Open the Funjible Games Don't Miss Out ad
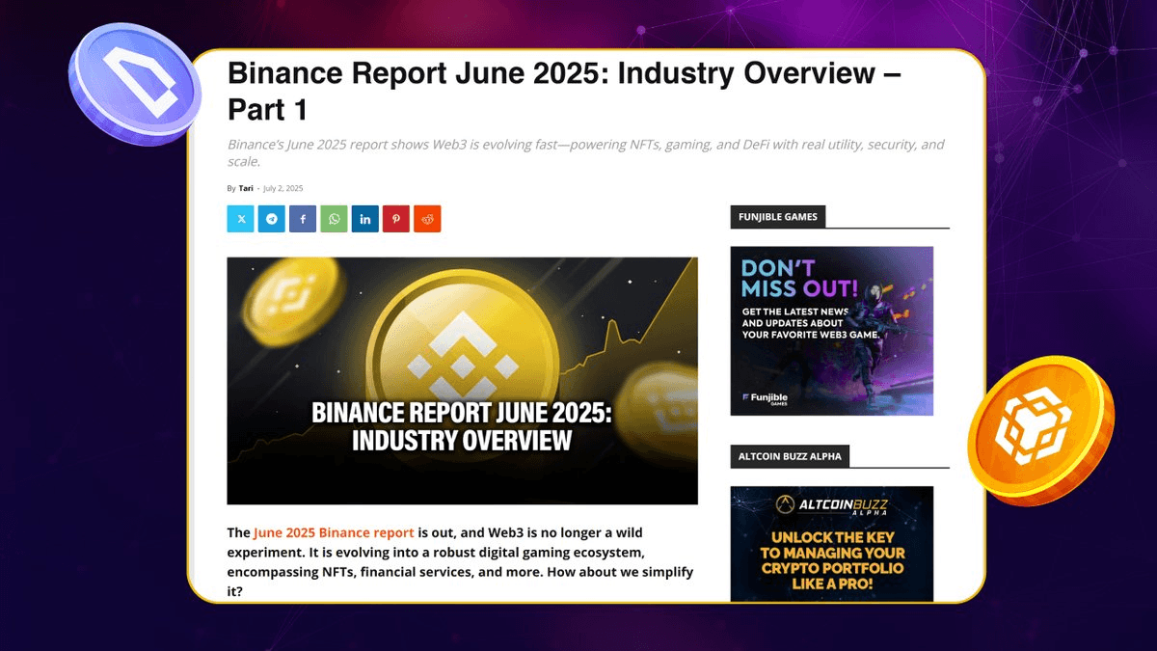 [x=831, y=331]
